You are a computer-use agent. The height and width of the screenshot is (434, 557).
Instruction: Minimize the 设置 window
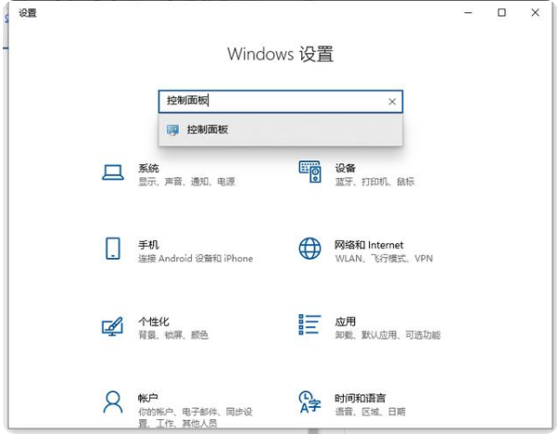[x=468, y=13]
